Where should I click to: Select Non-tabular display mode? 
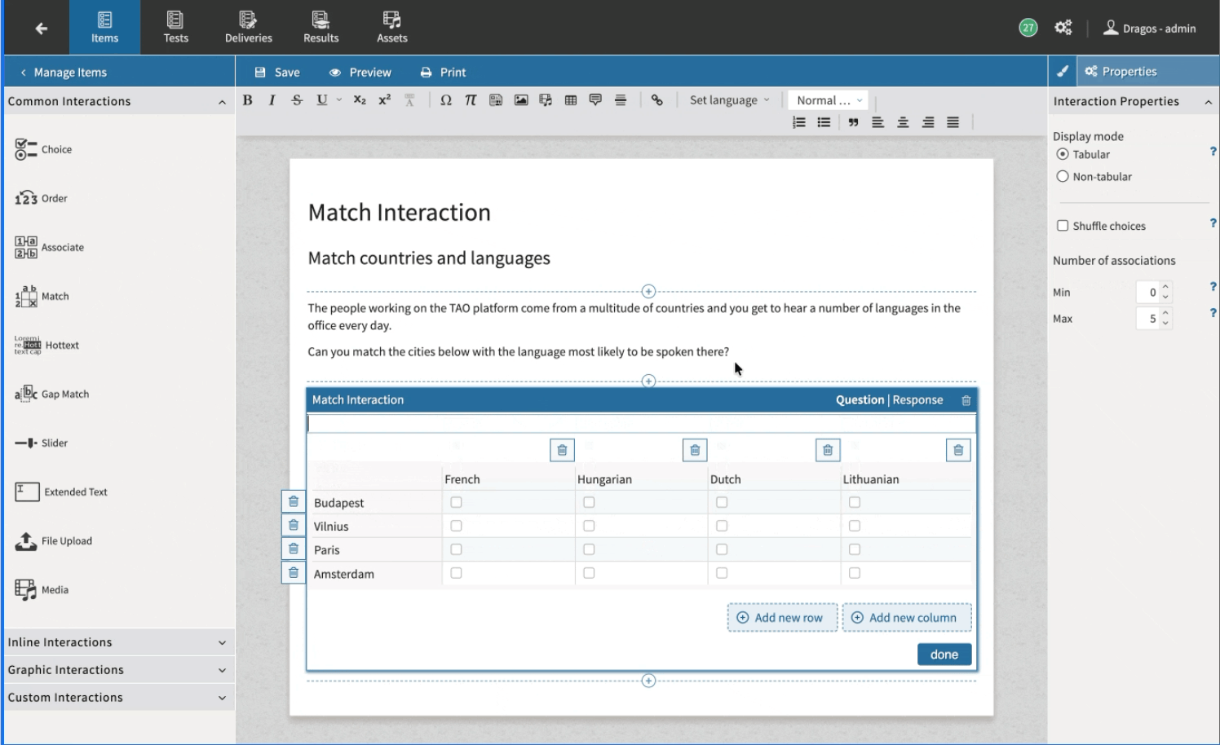click(x=1062, y=176)
